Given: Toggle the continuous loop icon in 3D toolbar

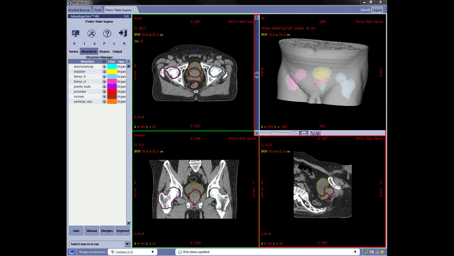Looking at the screenshot, I should (304, 133).
